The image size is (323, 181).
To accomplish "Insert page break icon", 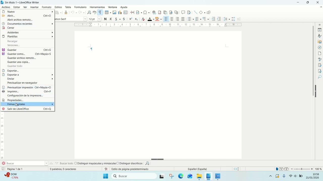I will (132, 12).
